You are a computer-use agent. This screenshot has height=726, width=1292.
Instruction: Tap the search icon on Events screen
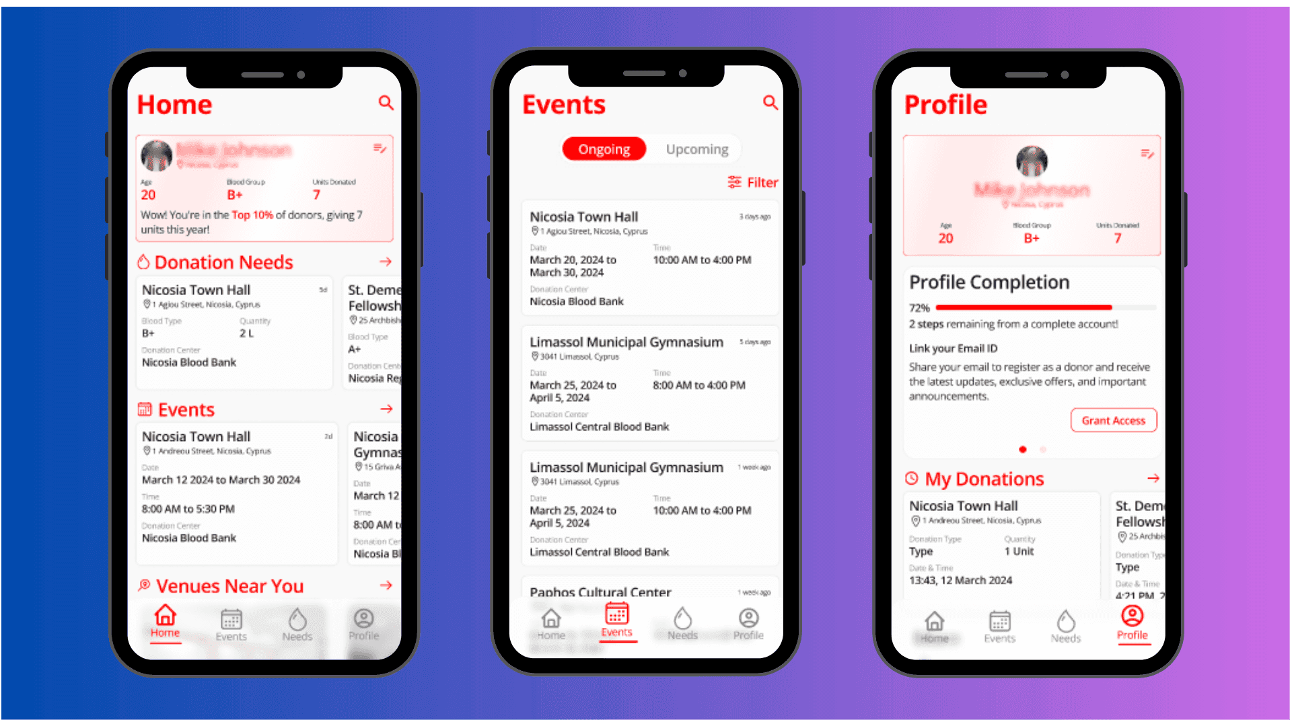click(x=770, y=104)
